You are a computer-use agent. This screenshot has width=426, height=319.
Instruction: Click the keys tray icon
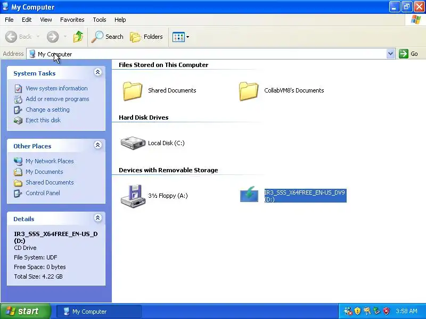coord(367,311)
